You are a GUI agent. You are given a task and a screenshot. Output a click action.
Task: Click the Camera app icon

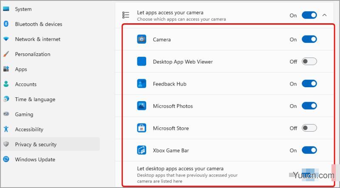point(142,39)
